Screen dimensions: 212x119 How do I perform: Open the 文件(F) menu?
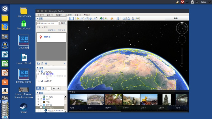[x=41, y=15]
